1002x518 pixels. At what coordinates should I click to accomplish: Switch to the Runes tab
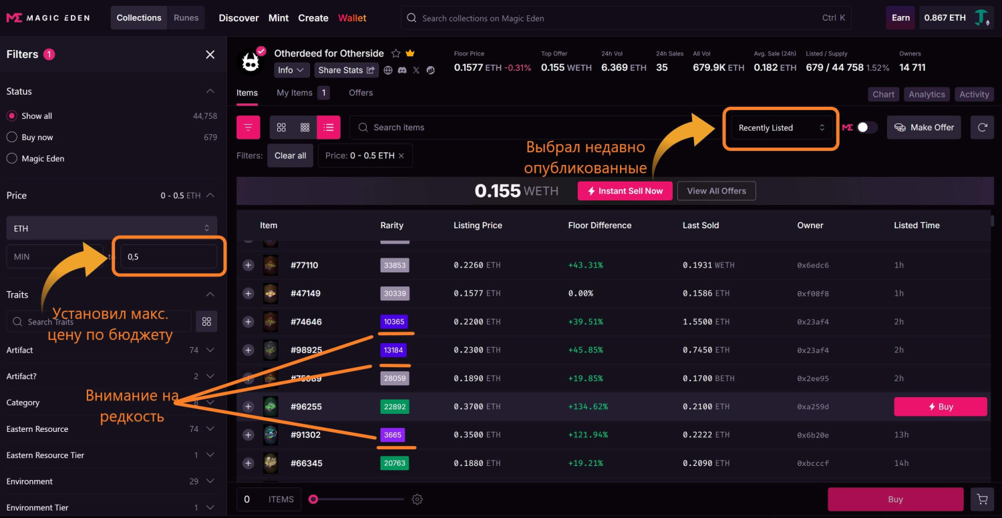186,18
